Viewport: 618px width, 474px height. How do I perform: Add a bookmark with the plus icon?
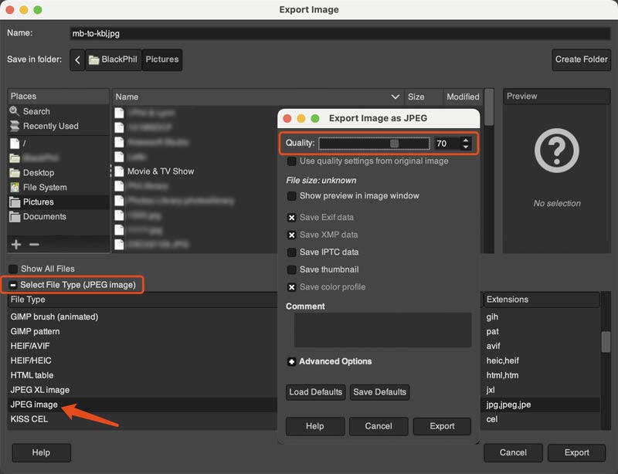pos(15,244)
